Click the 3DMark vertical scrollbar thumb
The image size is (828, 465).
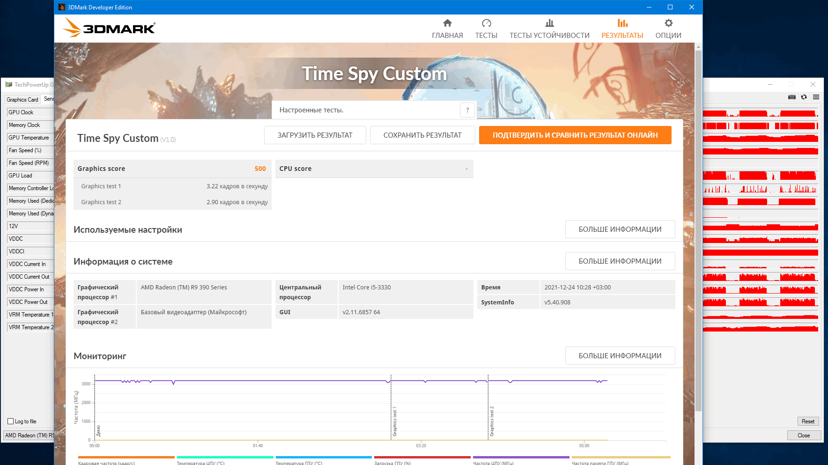[x=698, y=230]
